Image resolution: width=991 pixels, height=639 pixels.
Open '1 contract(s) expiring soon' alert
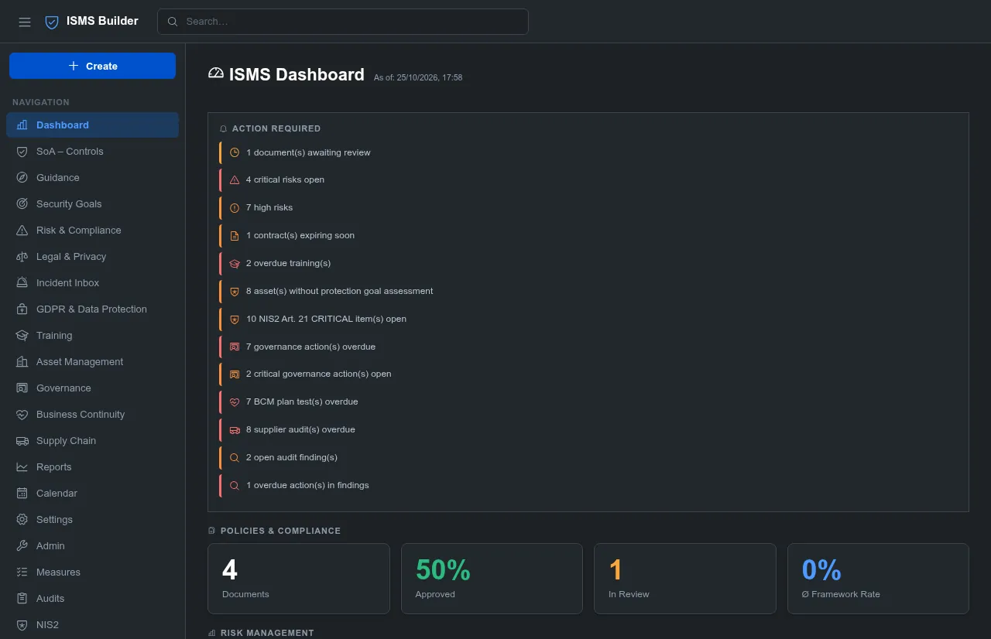[588, 235]
